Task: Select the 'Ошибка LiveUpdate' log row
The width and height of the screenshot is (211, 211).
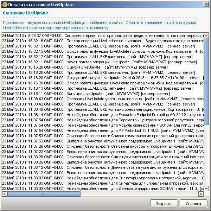Action: [x=103, y=67]
